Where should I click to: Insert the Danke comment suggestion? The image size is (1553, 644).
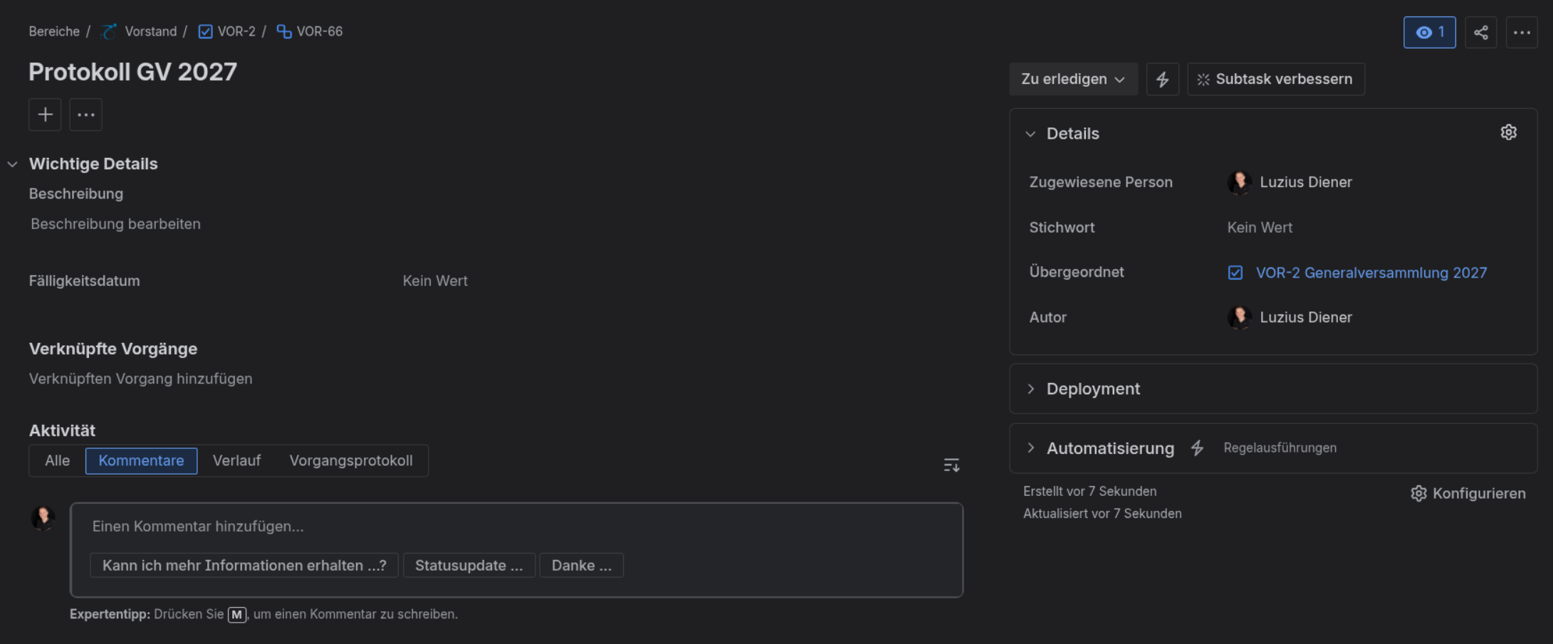click(x=581, y=565)
